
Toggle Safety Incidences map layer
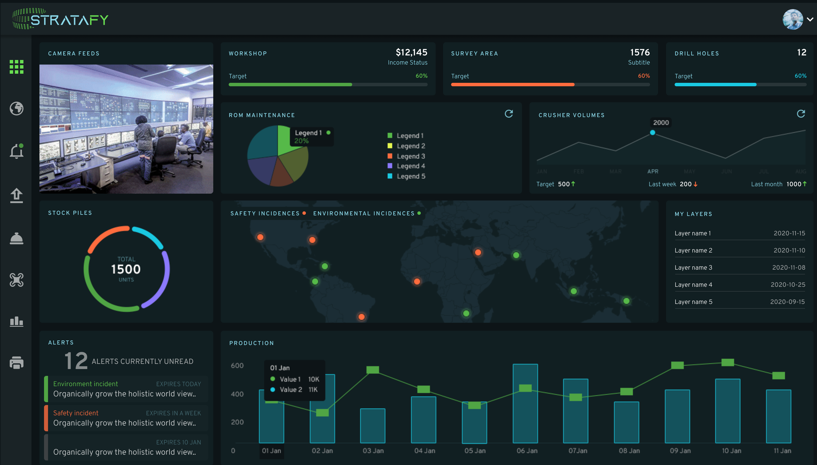tap(268, 213)
